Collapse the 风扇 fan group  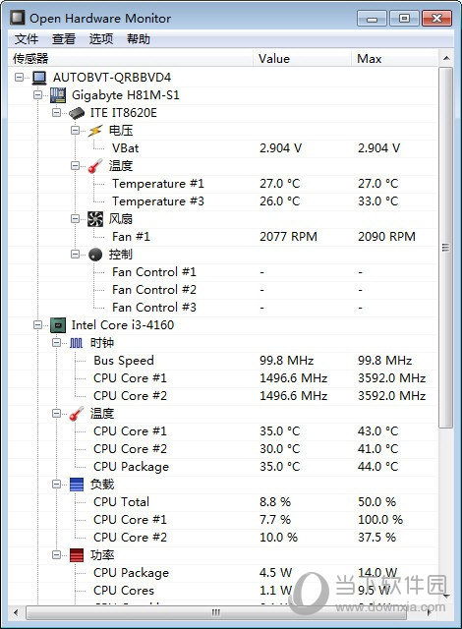coord(75,218)
